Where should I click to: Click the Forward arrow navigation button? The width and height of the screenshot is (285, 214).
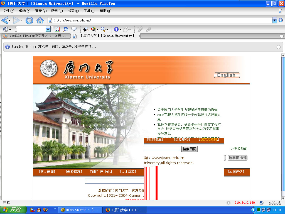point(16,20)
